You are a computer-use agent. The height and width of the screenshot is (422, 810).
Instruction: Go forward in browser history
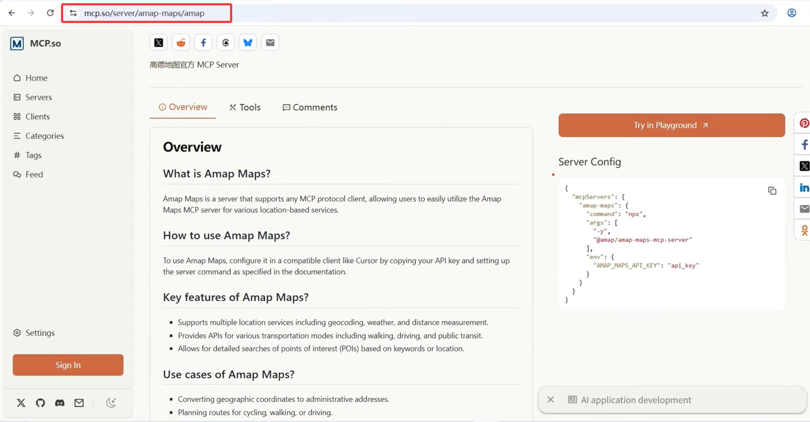31,13
